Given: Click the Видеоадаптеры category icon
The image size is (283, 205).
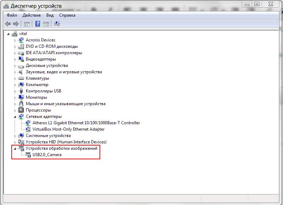Looking at the screenshot, I should [21, 59].
